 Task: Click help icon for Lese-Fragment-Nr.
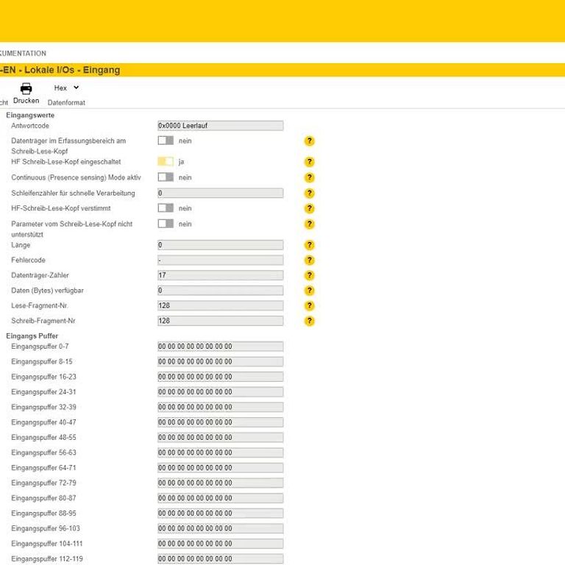click(309, 305)
